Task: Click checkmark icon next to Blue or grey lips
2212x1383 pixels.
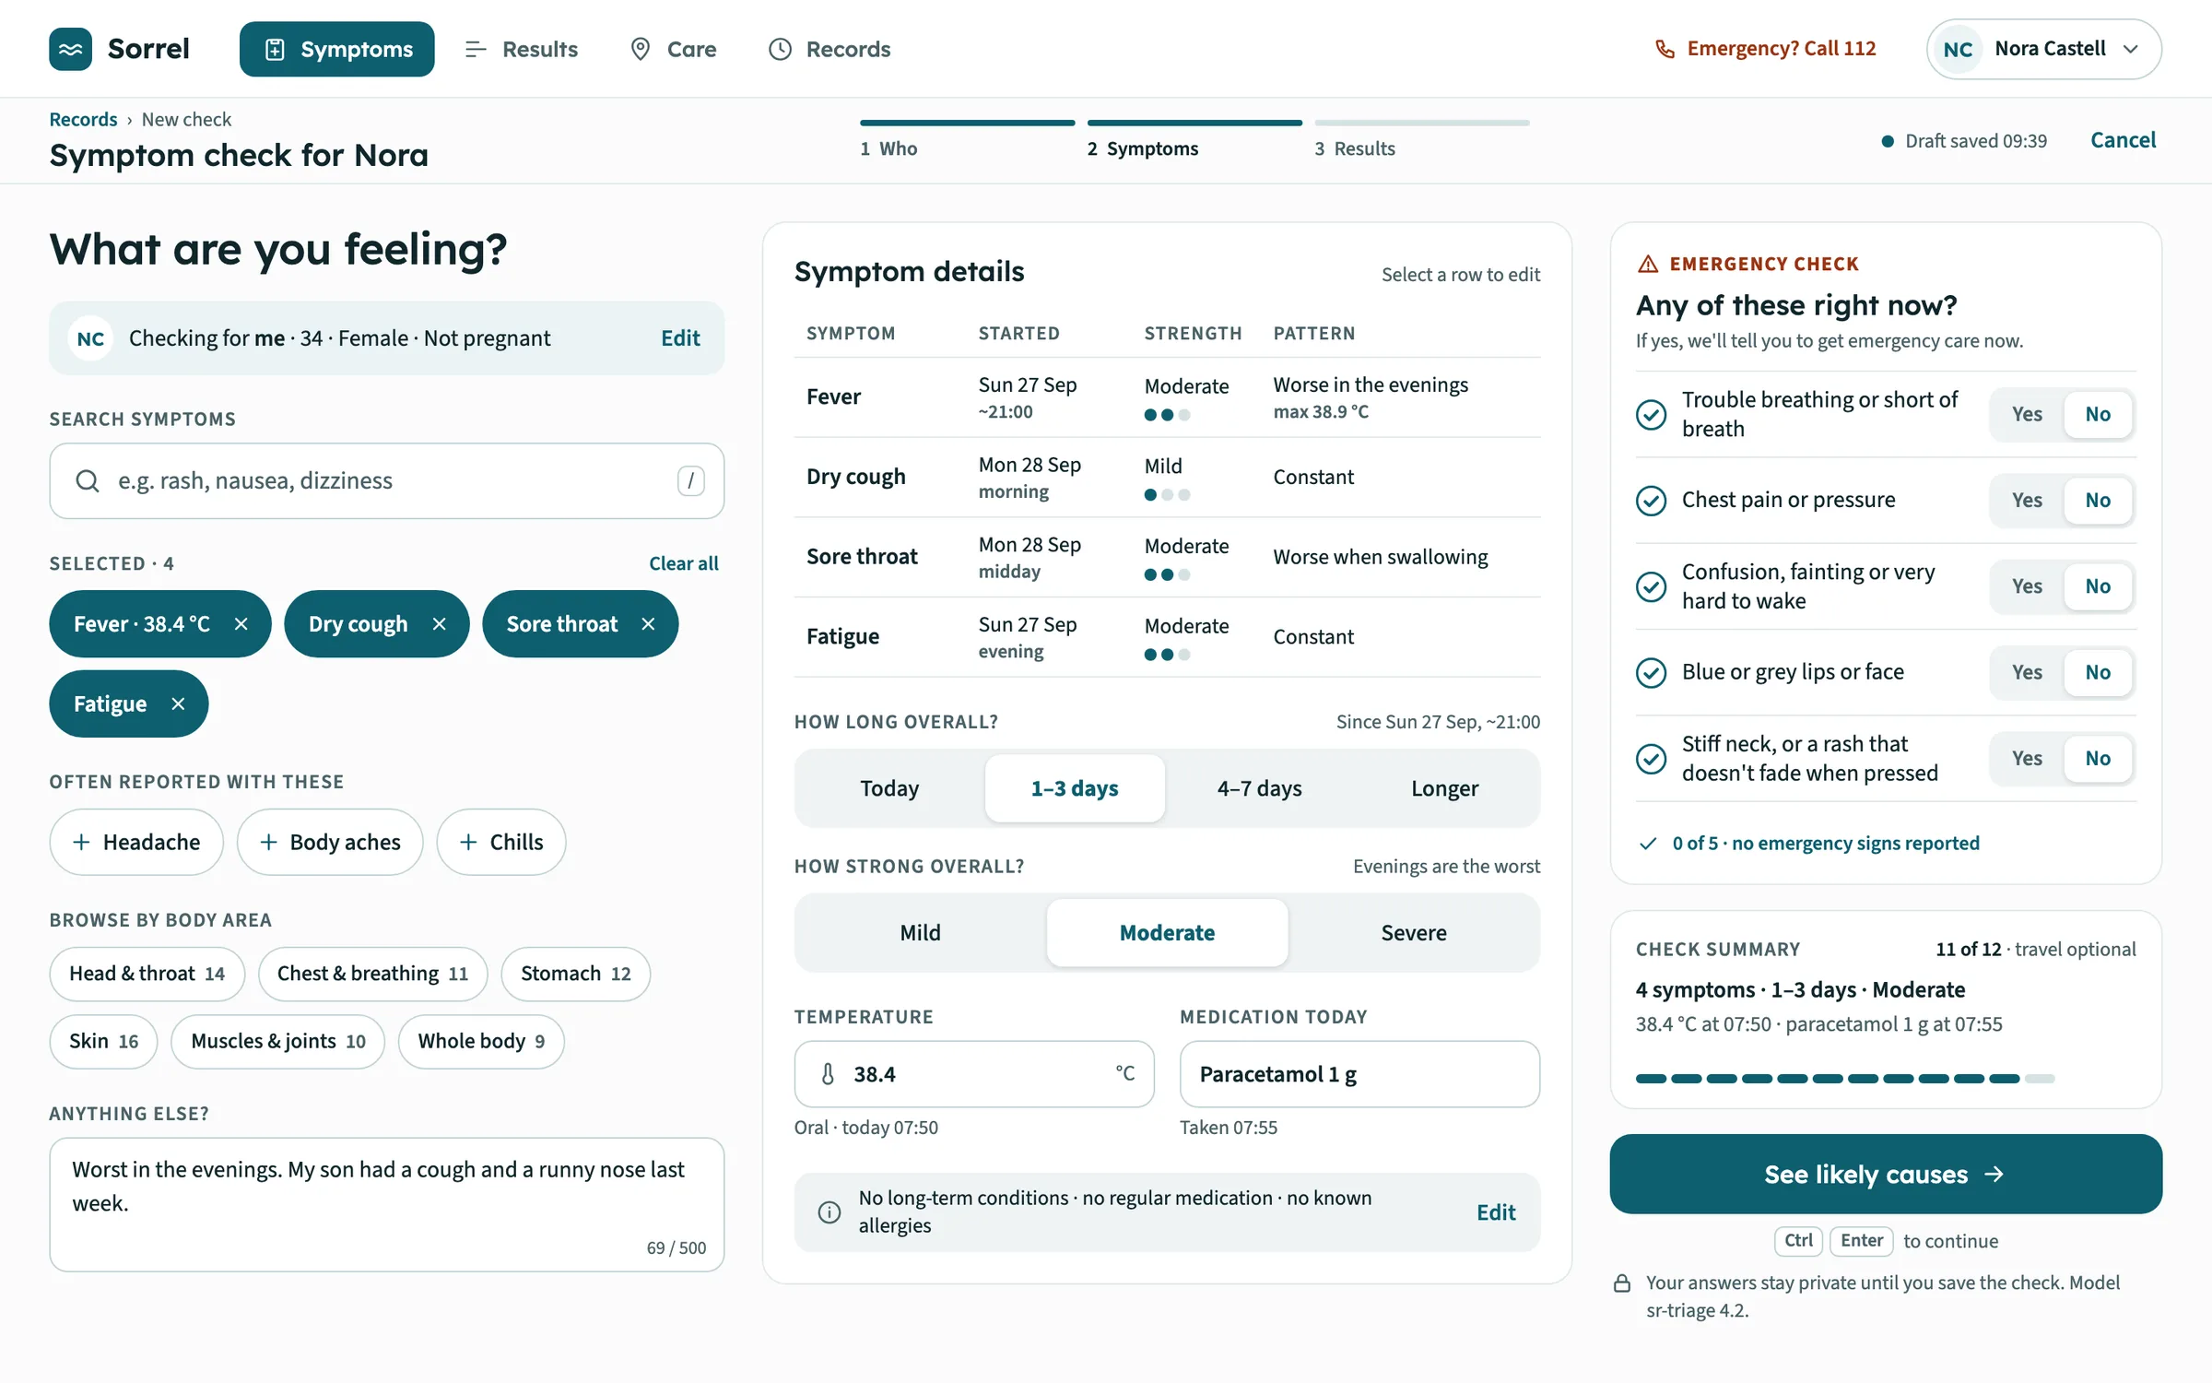Action: [x=1651, y=672]
